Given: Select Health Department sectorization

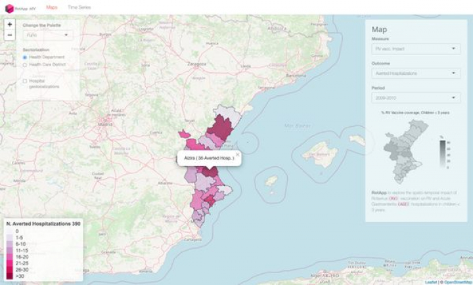Looking at the screenshot, I should (x=25, y=57).
